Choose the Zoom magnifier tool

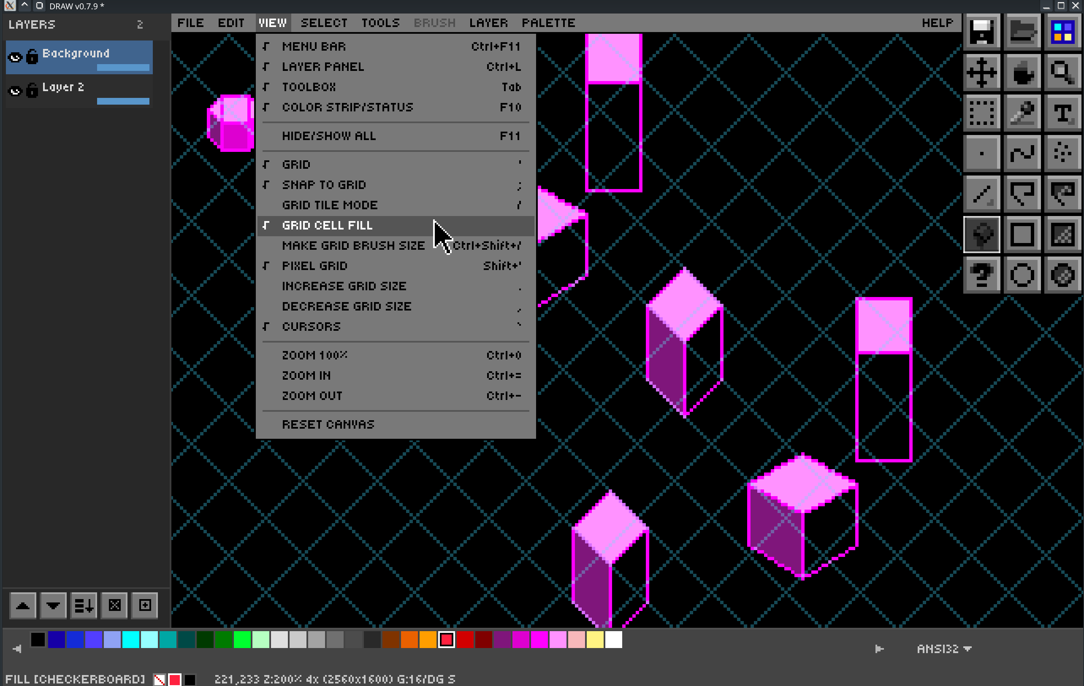(1062, 72)
